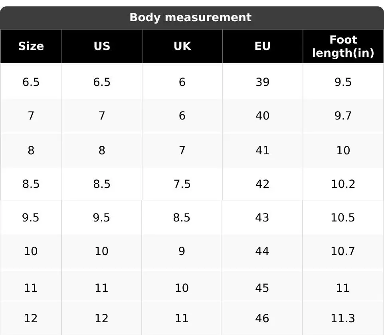The width and height of the screenshot is (384, 335).
Task: Click the "US" column header
Action: click(x=102, y=46)
